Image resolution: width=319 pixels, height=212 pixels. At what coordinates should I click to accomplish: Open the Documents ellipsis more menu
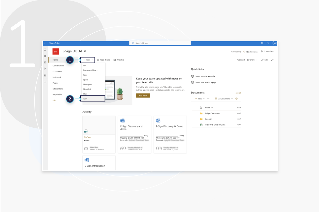point(208,99)
